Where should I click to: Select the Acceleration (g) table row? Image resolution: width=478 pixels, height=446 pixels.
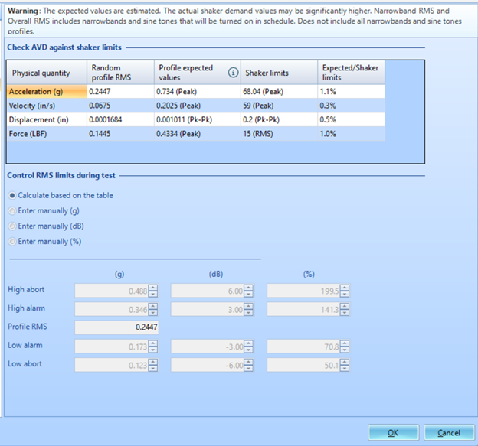[44, 91]
